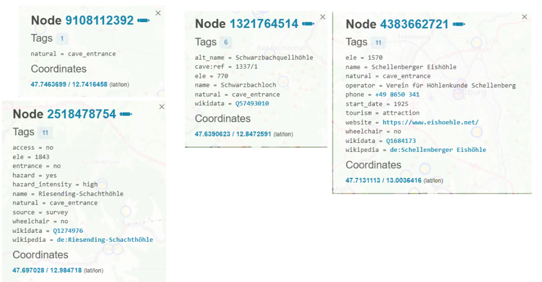Image resolution: width=542 pixels, height=282 pixels.
Task: Open wikidata Q1274976 link
Action: pos(68,231)
